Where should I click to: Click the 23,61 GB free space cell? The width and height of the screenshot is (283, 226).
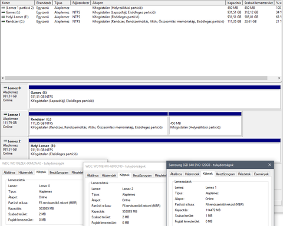pyautogui.click(x=251, y=21)
